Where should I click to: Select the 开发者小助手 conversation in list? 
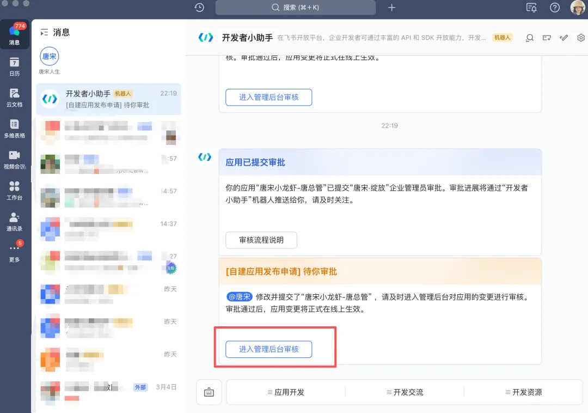click(108, 99)
